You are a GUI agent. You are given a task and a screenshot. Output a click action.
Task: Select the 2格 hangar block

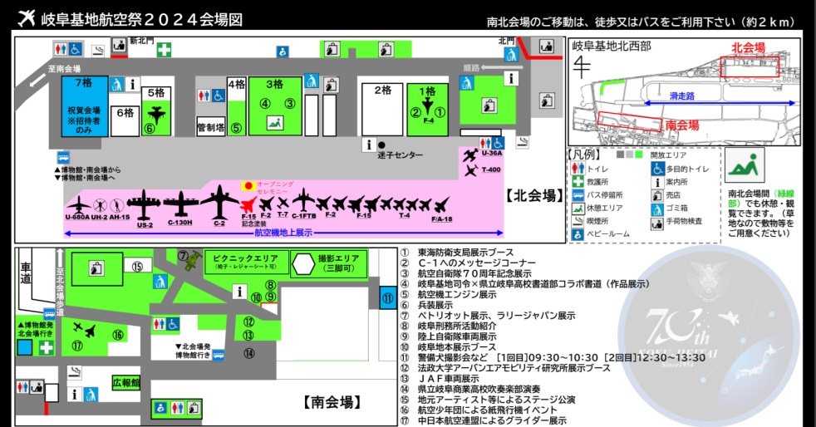(x=382, y=109)
